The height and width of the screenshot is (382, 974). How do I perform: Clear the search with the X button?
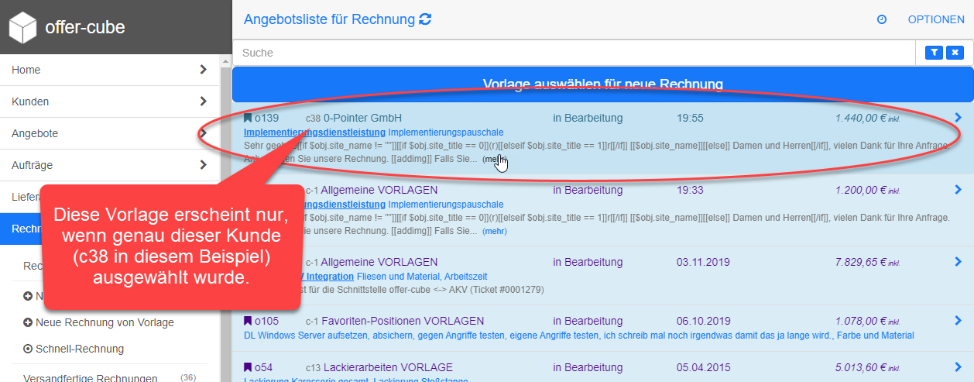(x=955, y=53)
